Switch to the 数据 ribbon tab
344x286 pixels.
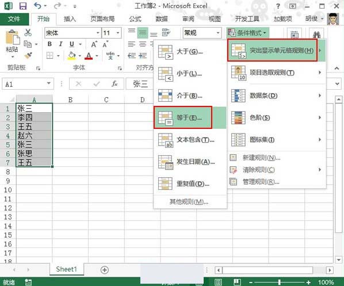pos(162,19)
